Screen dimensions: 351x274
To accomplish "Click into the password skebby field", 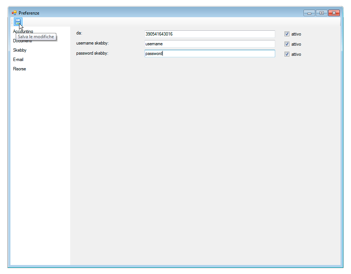I will [x=210, y=54].
